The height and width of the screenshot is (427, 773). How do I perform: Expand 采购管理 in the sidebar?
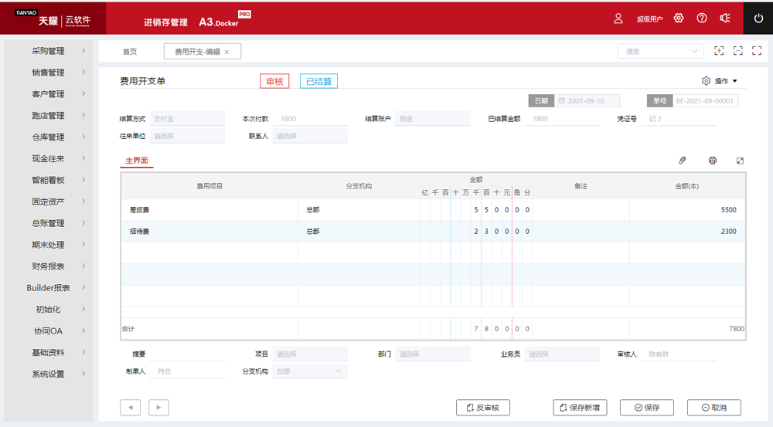tap(53, 51)
